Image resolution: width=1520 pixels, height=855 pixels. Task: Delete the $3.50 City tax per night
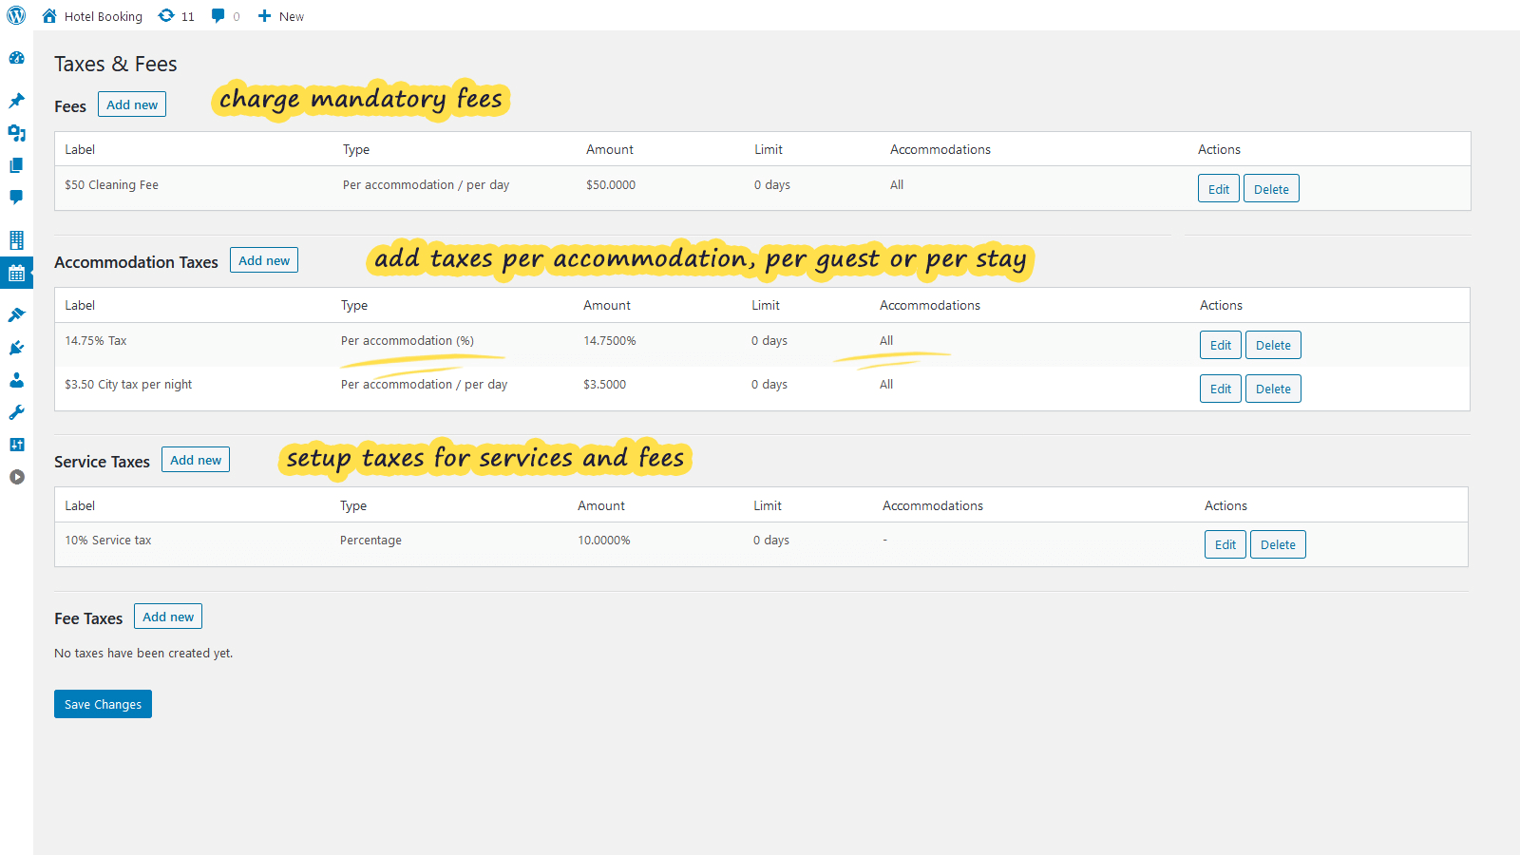[x=1273, y=389]
